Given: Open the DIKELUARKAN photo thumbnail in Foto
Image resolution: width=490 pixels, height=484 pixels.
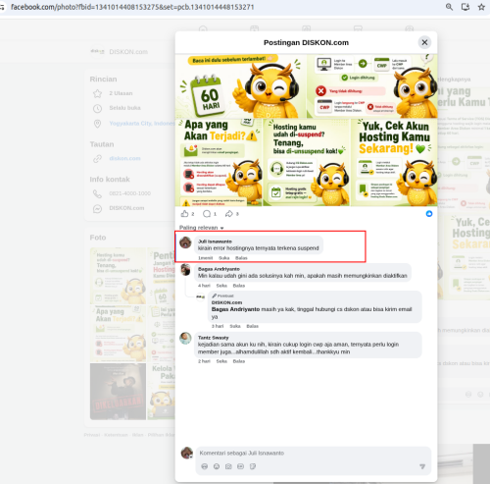Looking at the screenshot, I should coord(118,391).
